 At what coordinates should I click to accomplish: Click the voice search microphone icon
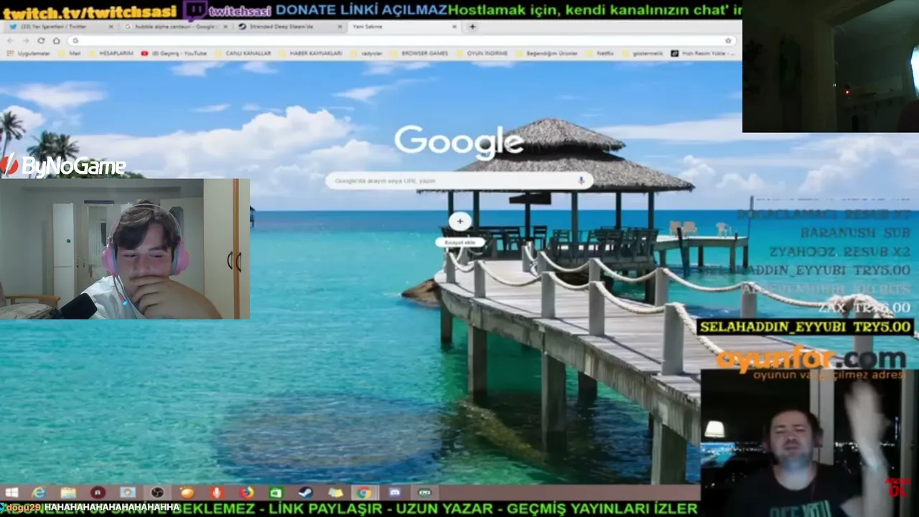582,180
